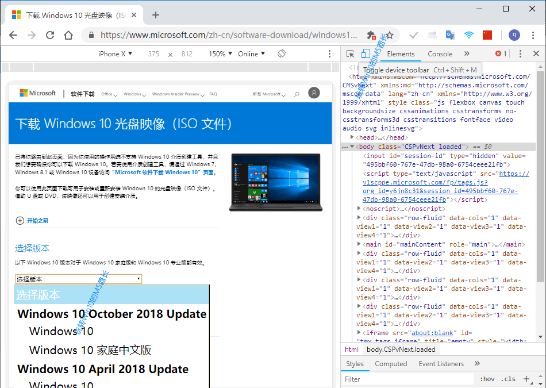The height and width of the screenshot is (388, 546).
Task: Open the Online throttling dropdown
Action: click(x=251, y=53)
